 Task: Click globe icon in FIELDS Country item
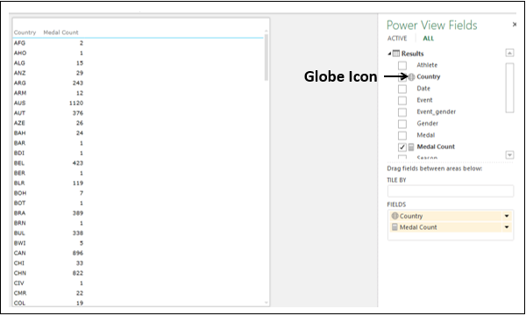click(x=394, y=216)
